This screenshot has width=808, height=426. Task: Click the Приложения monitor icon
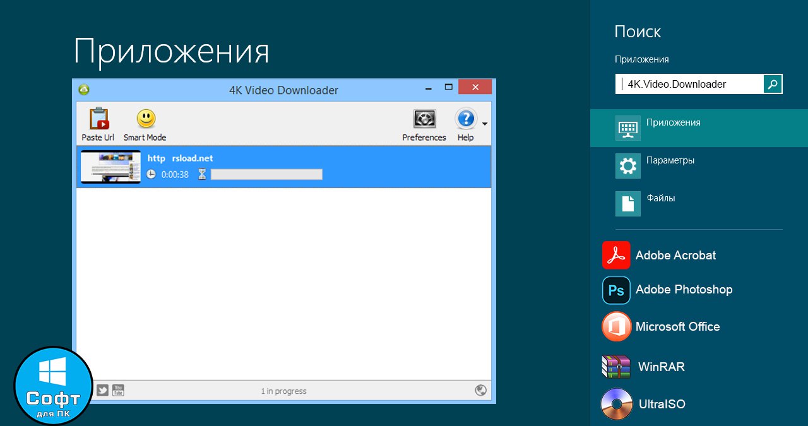[x=628, y=128]
